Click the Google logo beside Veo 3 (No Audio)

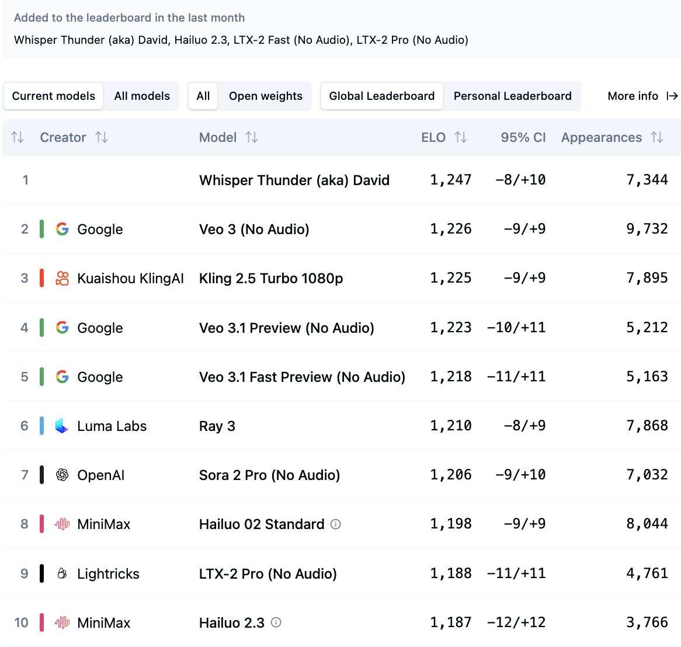click(x=62, y=229)
